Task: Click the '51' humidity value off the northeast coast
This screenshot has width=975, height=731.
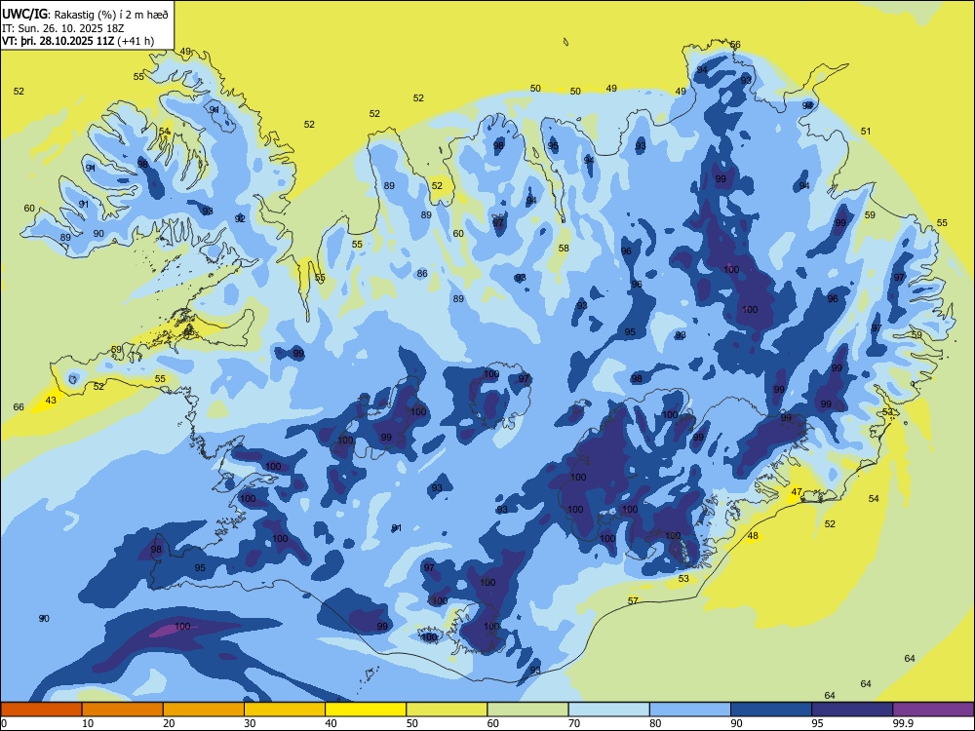Action: 866,132
